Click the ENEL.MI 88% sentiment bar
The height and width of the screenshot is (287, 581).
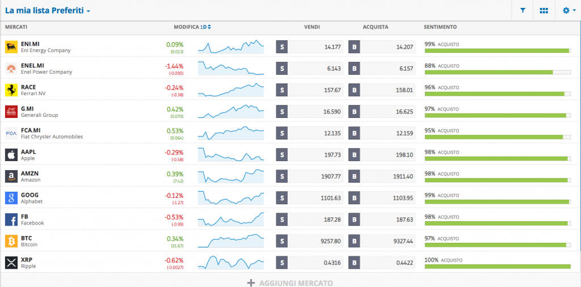click(x=498, y=72)
